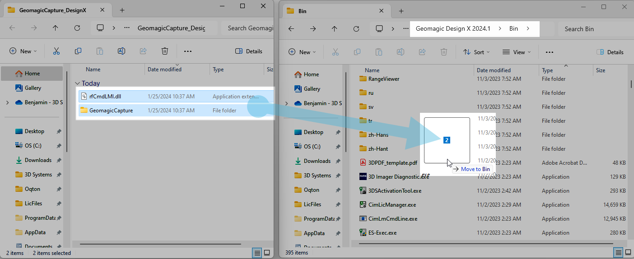Click Delete trash icon in Bin window

(444, 52)
